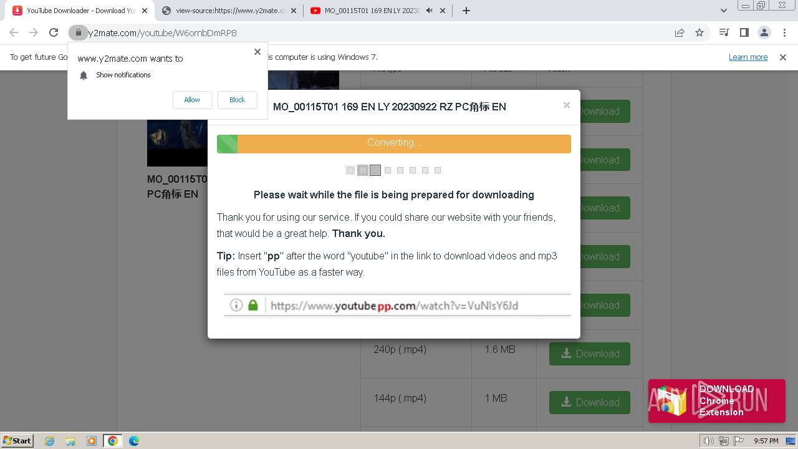The image size is (798, 449).
Task: Open the media control icon in toolbar
Action: (724, 32)
